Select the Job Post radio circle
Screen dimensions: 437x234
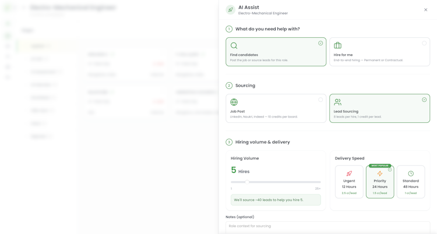coord(320,100)
